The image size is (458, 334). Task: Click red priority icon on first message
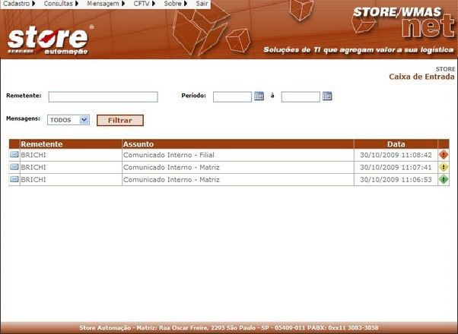(x=444, y=155)
